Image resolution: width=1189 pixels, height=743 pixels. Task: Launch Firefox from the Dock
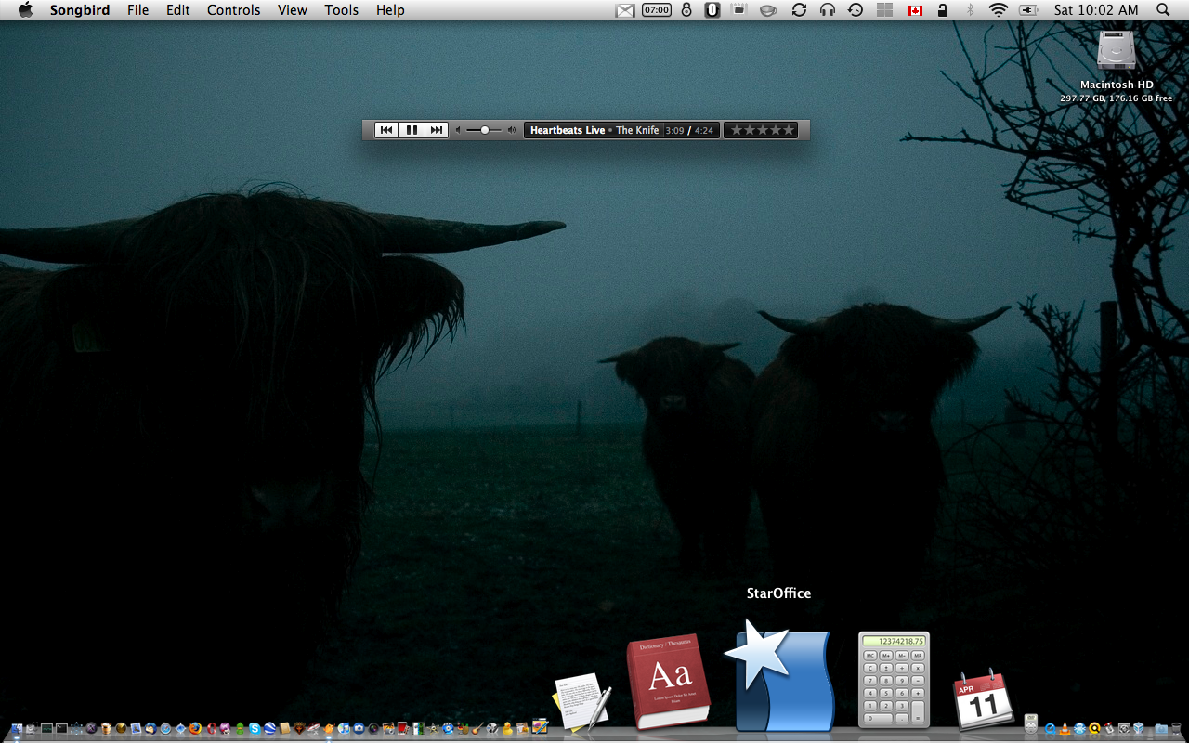[195, 729]
